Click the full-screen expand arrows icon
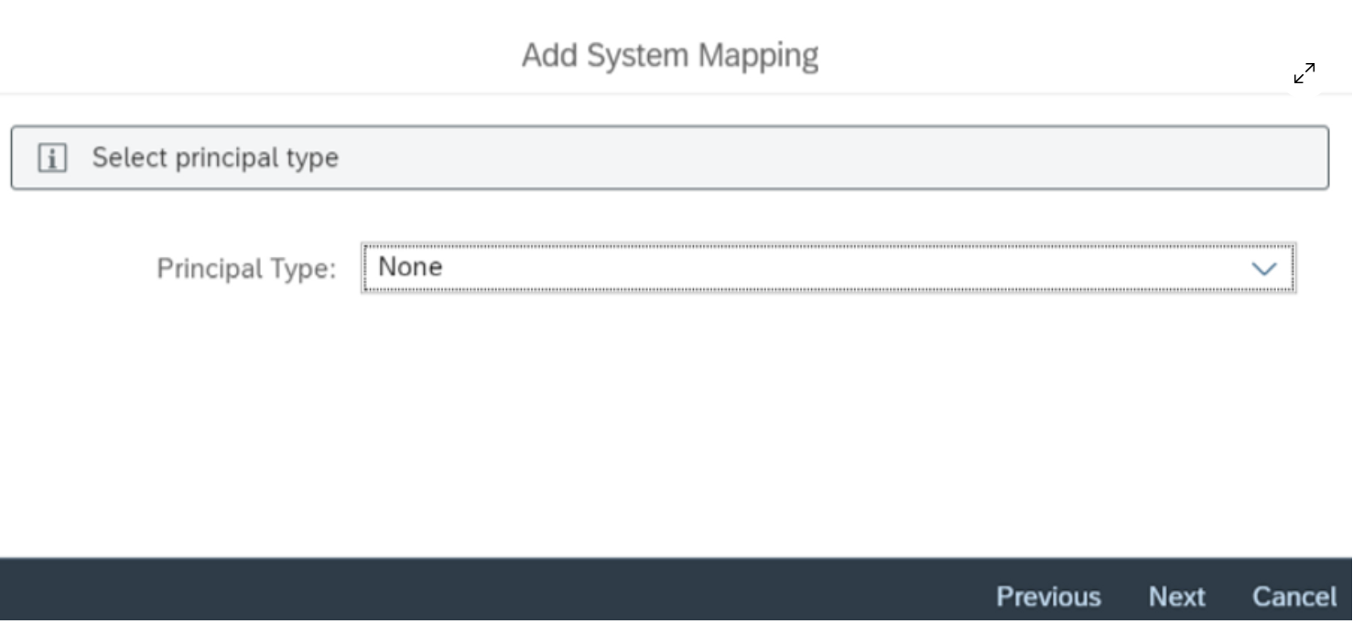Screen dimensions: 1353x624 1304,73
